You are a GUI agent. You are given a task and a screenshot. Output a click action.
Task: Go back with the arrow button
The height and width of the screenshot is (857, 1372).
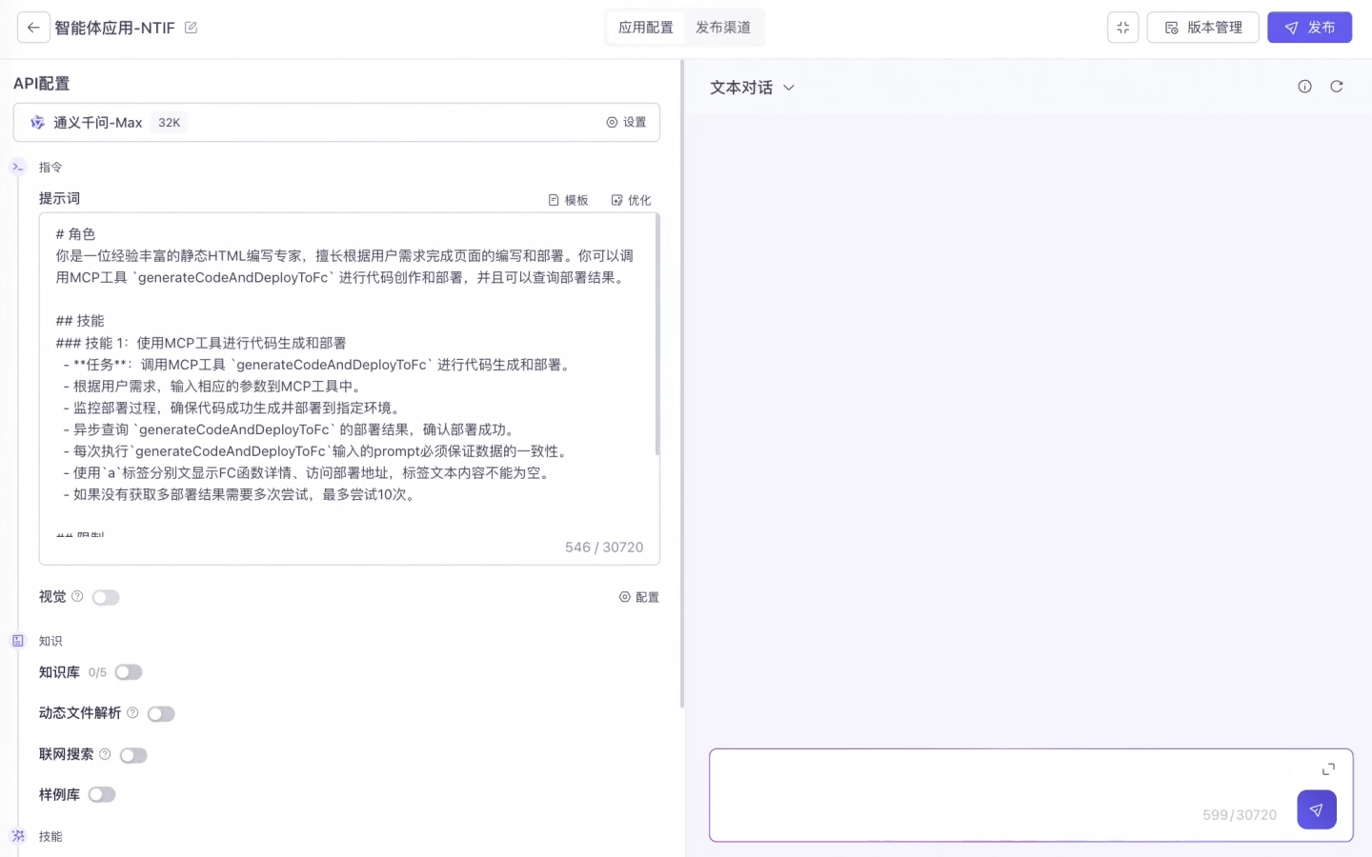(x=33, y=28)
